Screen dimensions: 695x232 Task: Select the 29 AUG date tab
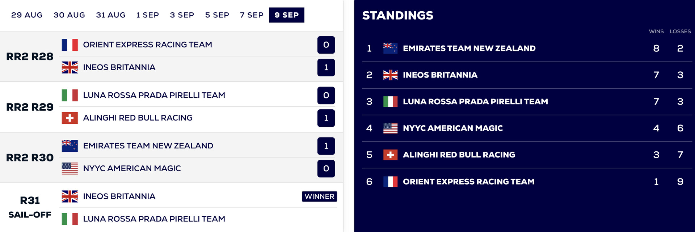tap(27, 15)
